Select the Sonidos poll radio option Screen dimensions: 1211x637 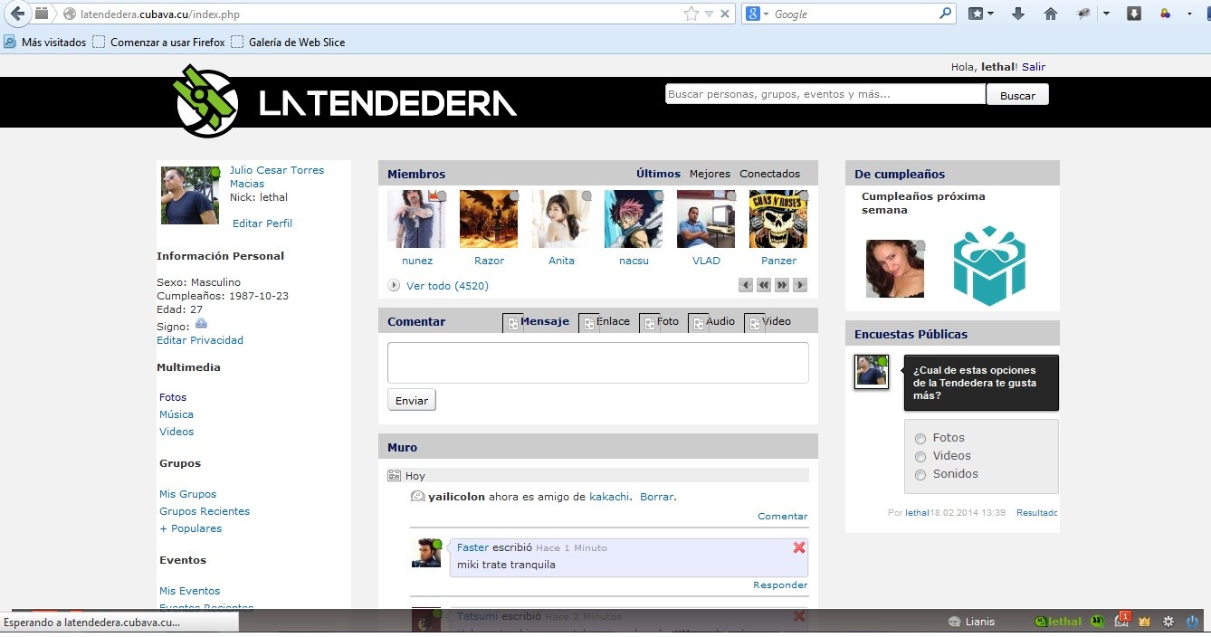tap(920, 475)
